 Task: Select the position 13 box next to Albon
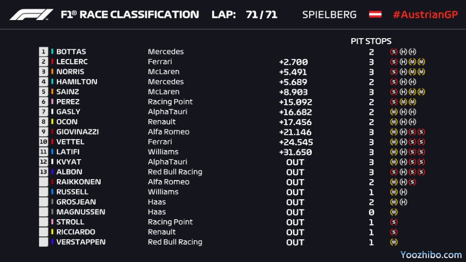point(44,172)
